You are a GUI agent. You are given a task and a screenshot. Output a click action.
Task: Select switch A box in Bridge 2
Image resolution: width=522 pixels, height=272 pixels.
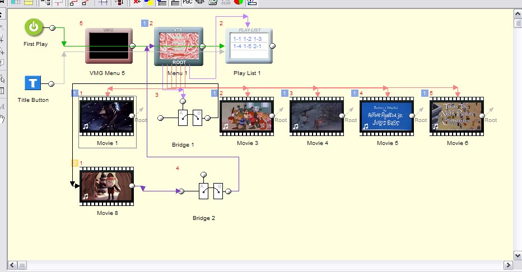pyautogui.click(x=203, y=191)
